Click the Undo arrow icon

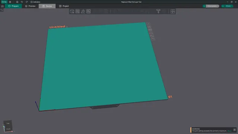point(22,2)
